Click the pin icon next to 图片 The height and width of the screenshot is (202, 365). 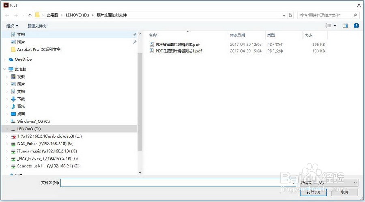click(x=135, y=42)
